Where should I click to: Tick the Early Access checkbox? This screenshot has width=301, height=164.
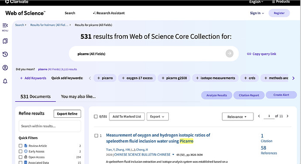point(21,151)
